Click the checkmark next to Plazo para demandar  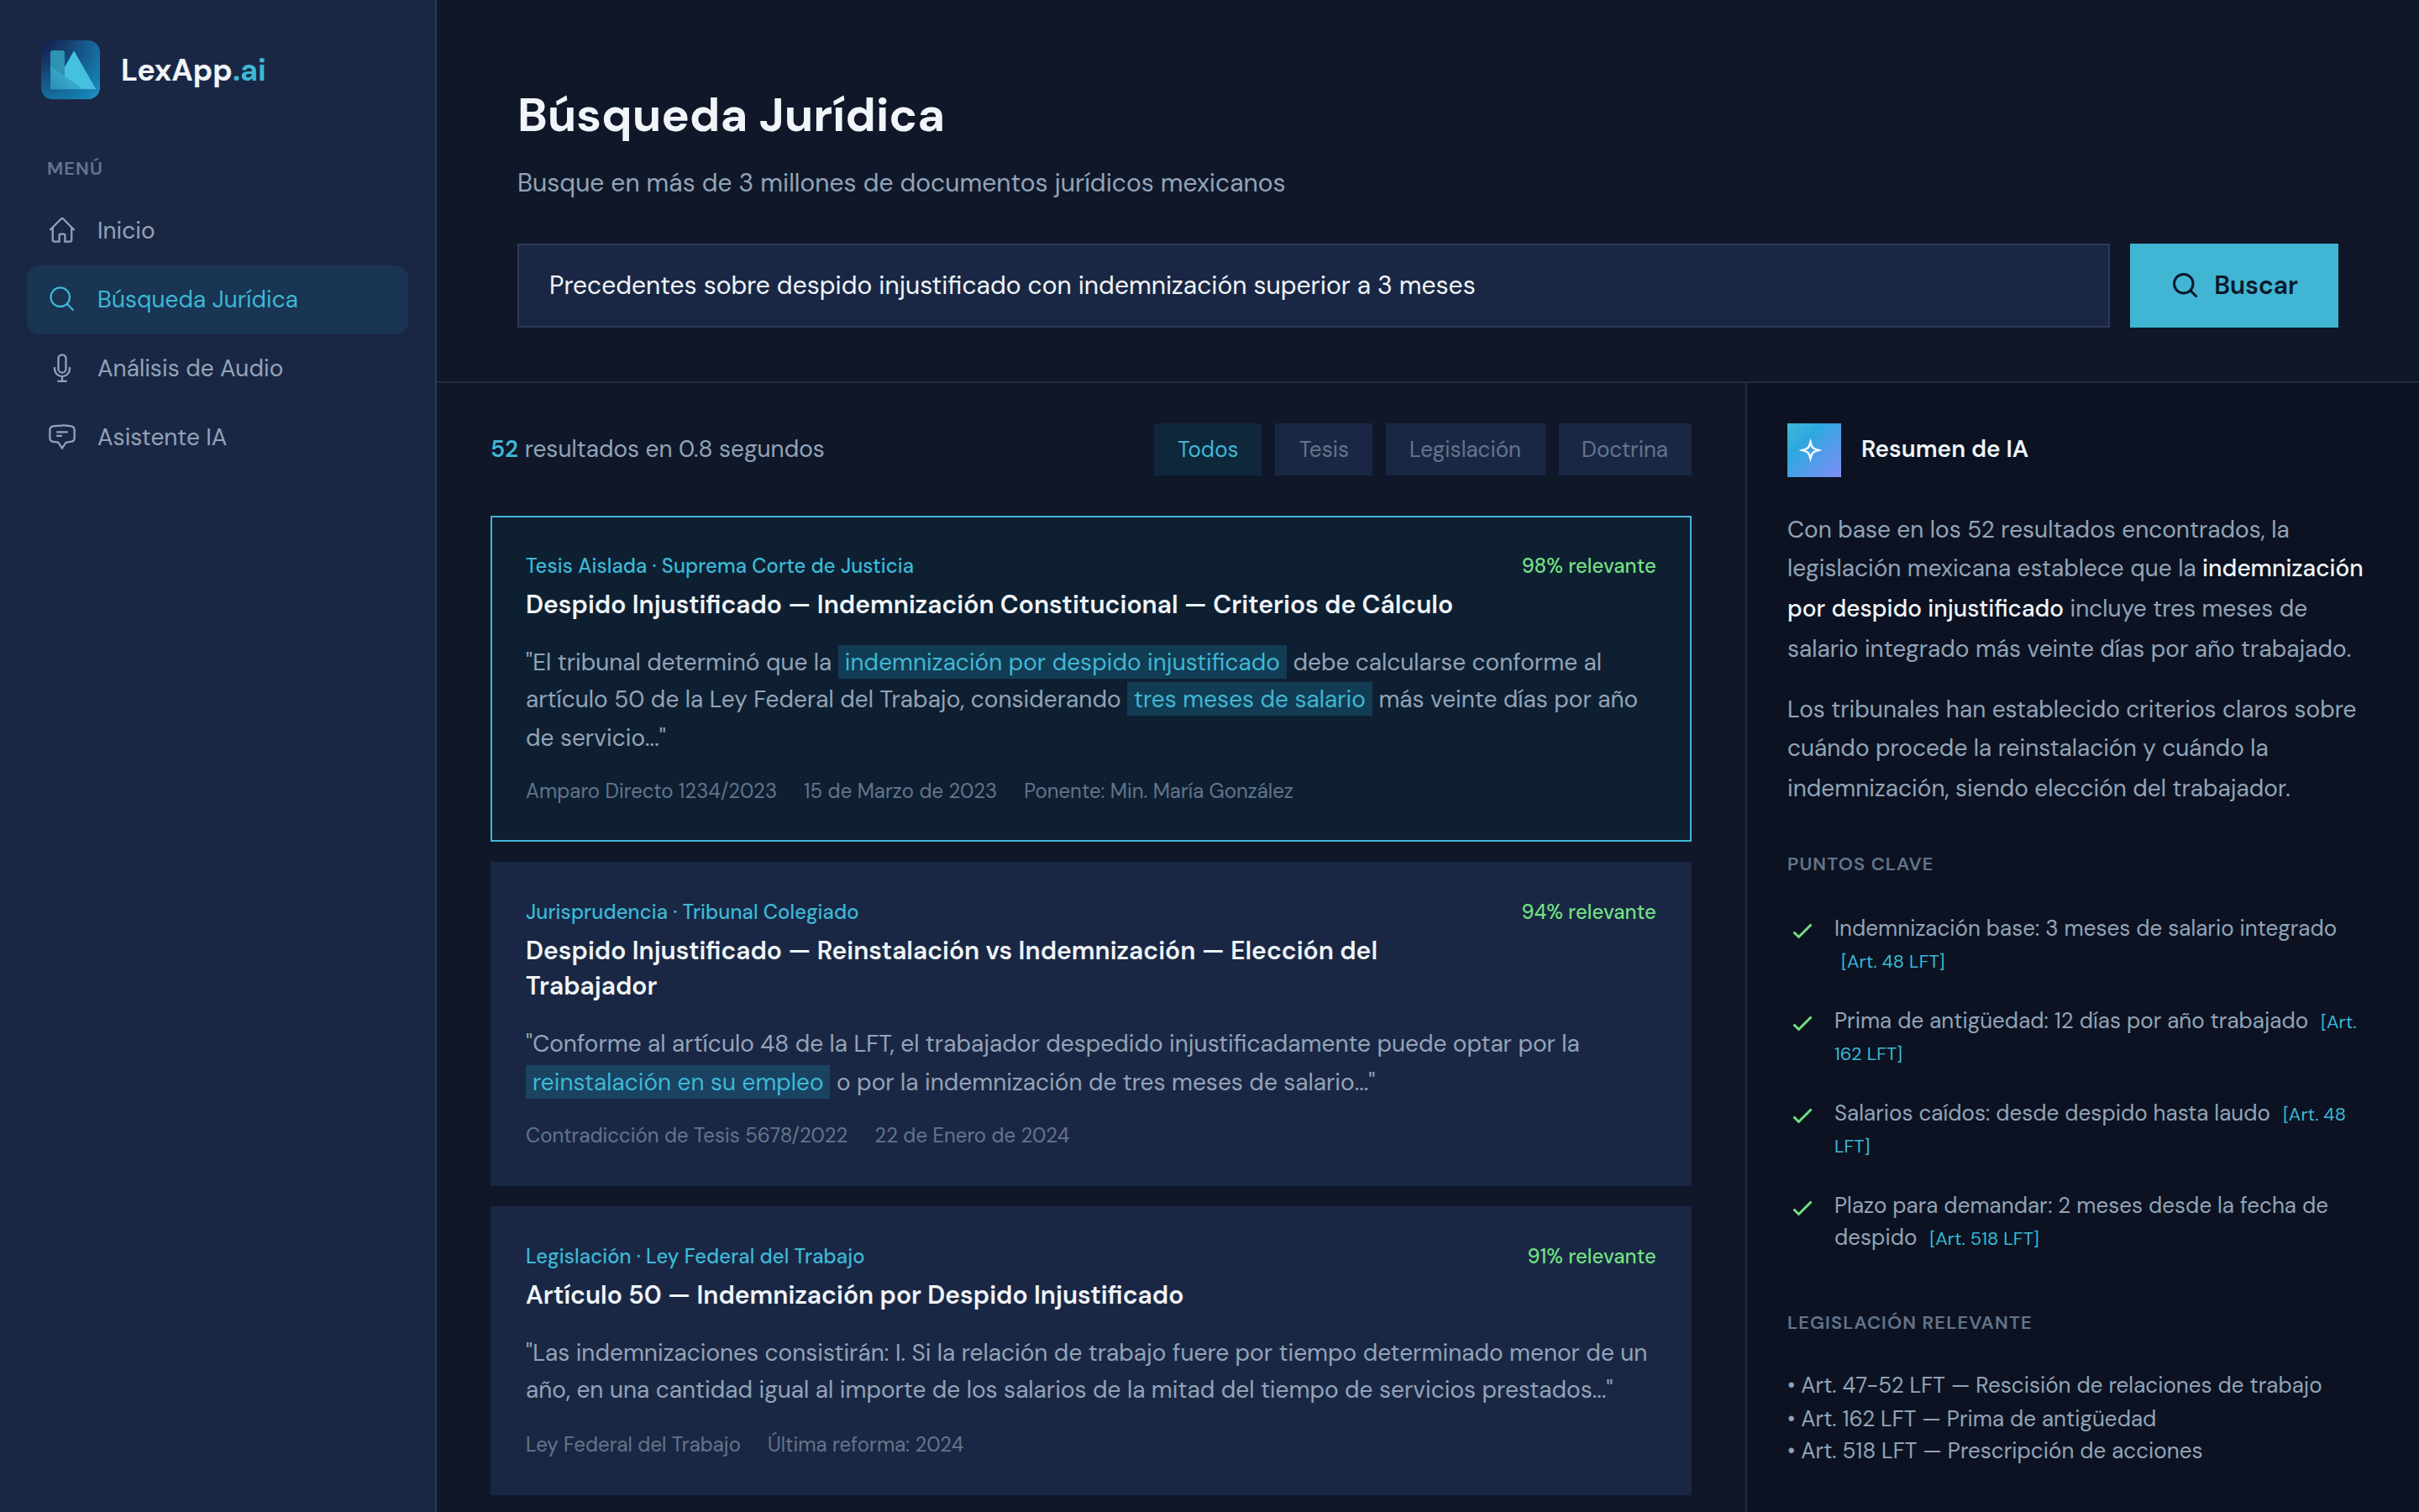pyautogui.click(x=1802, y=1206)
